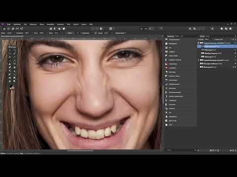Add a Helligkeit/Kontrast adjustment
The image size is (237, 177).
[x=180, y=60]
